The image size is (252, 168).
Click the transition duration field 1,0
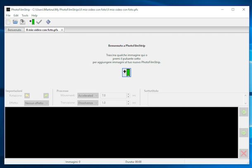pyautogui.click(x=114, y=103)
